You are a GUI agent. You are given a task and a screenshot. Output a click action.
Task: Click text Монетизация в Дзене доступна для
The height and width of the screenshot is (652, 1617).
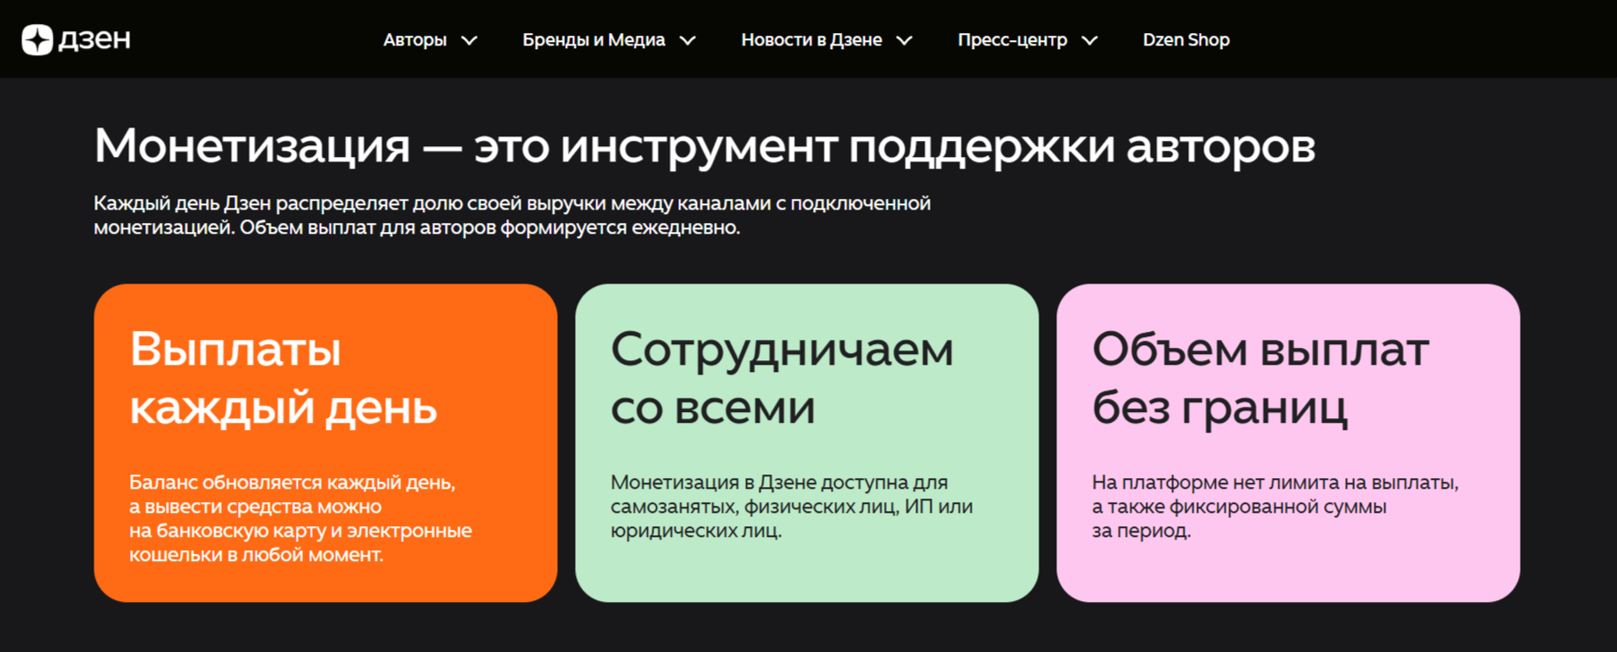[x=792, y=507]
